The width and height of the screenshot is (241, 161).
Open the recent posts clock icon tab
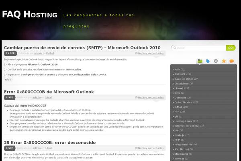(216, 61)
